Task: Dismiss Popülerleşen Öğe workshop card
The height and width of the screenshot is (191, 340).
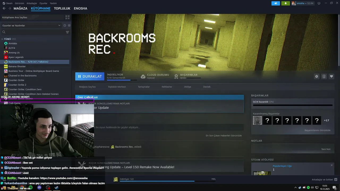Action: point(331,165)
